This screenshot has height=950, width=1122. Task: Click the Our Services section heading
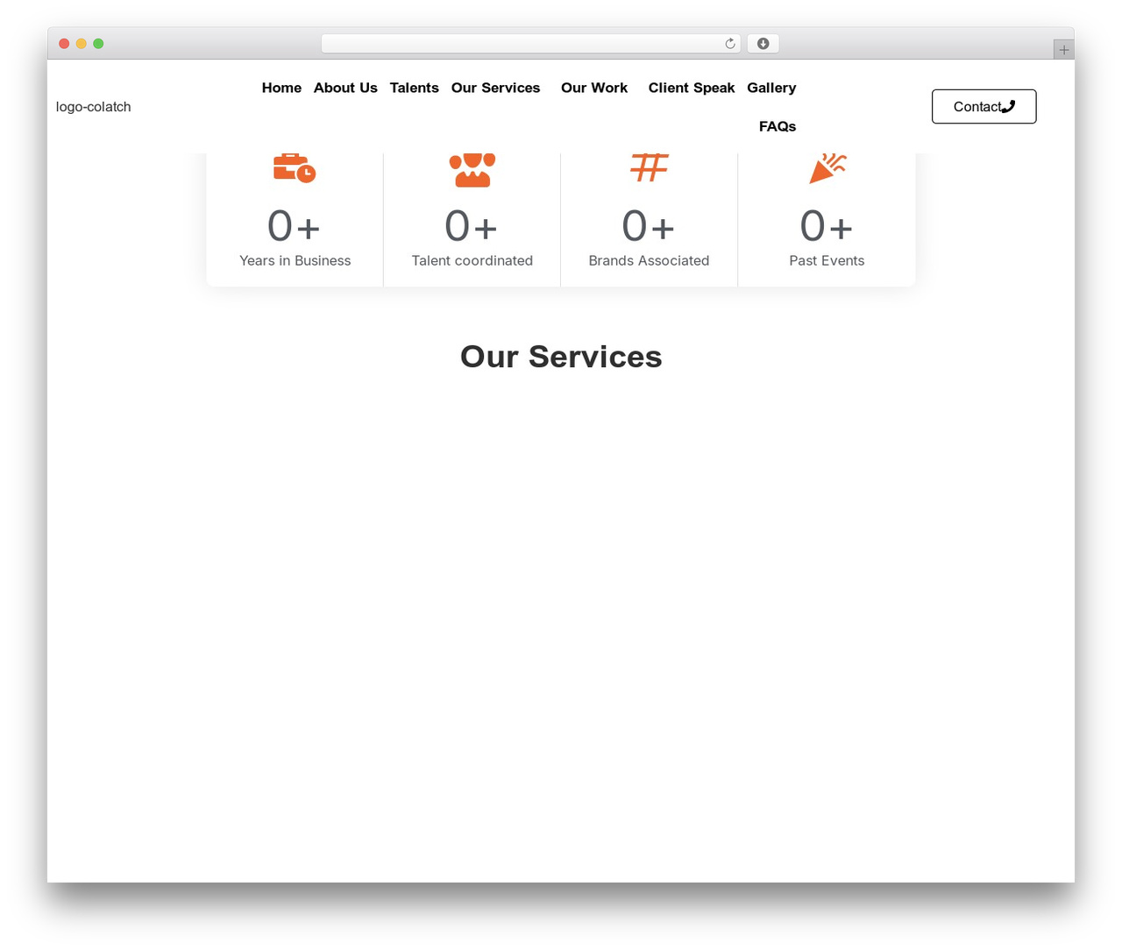point(561,357)
